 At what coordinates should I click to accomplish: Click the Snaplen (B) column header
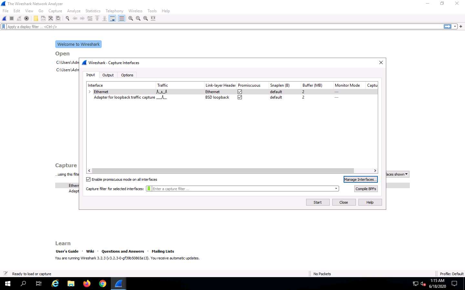pos(285,85)
